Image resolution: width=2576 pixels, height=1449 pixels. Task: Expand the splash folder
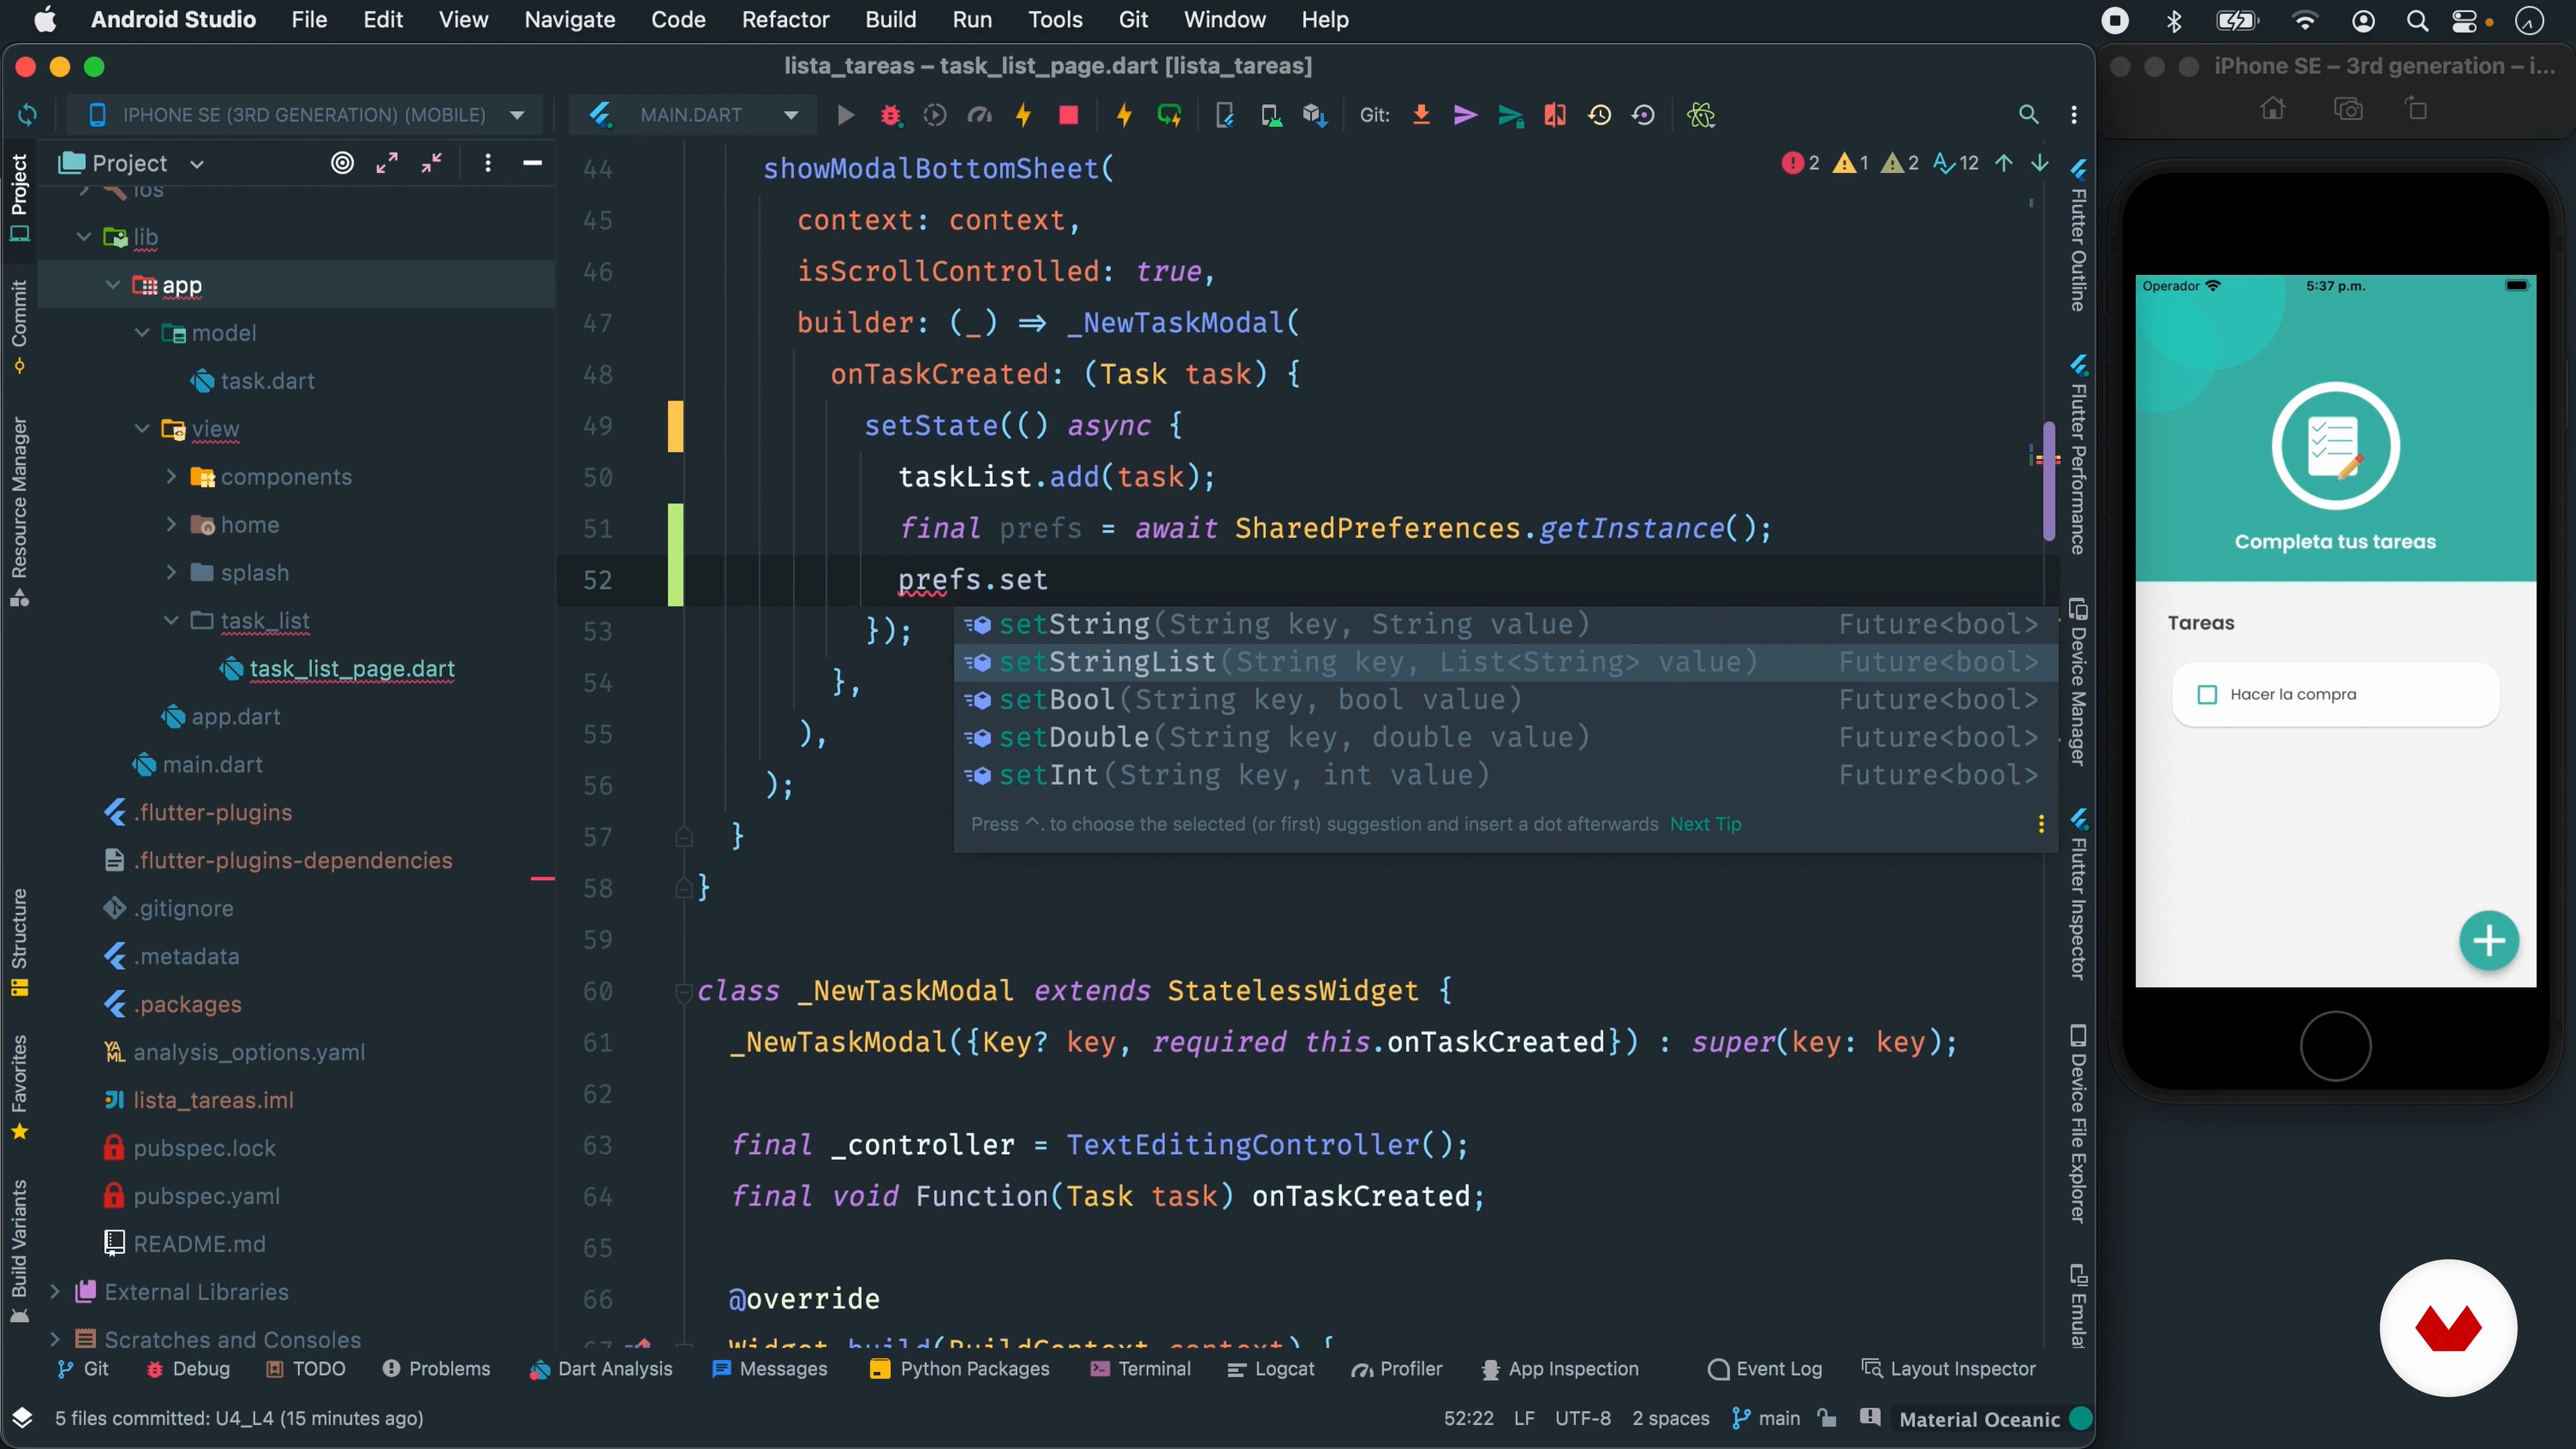171,573
